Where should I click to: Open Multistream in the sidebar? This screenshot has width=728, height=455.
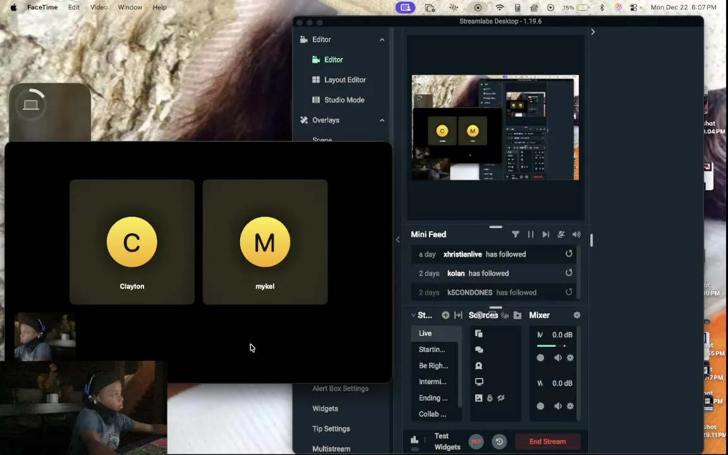(331, 449)
